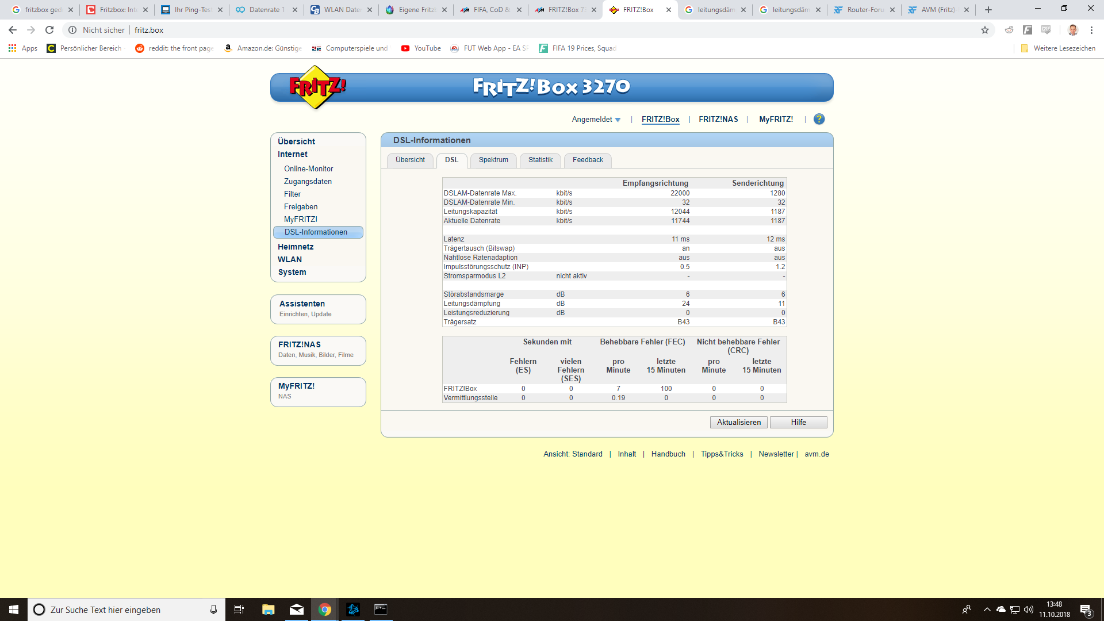Click the Hilfe button
Image resolution: width=1104 pixels, height=621 pixels.
[x=798, y=423]
